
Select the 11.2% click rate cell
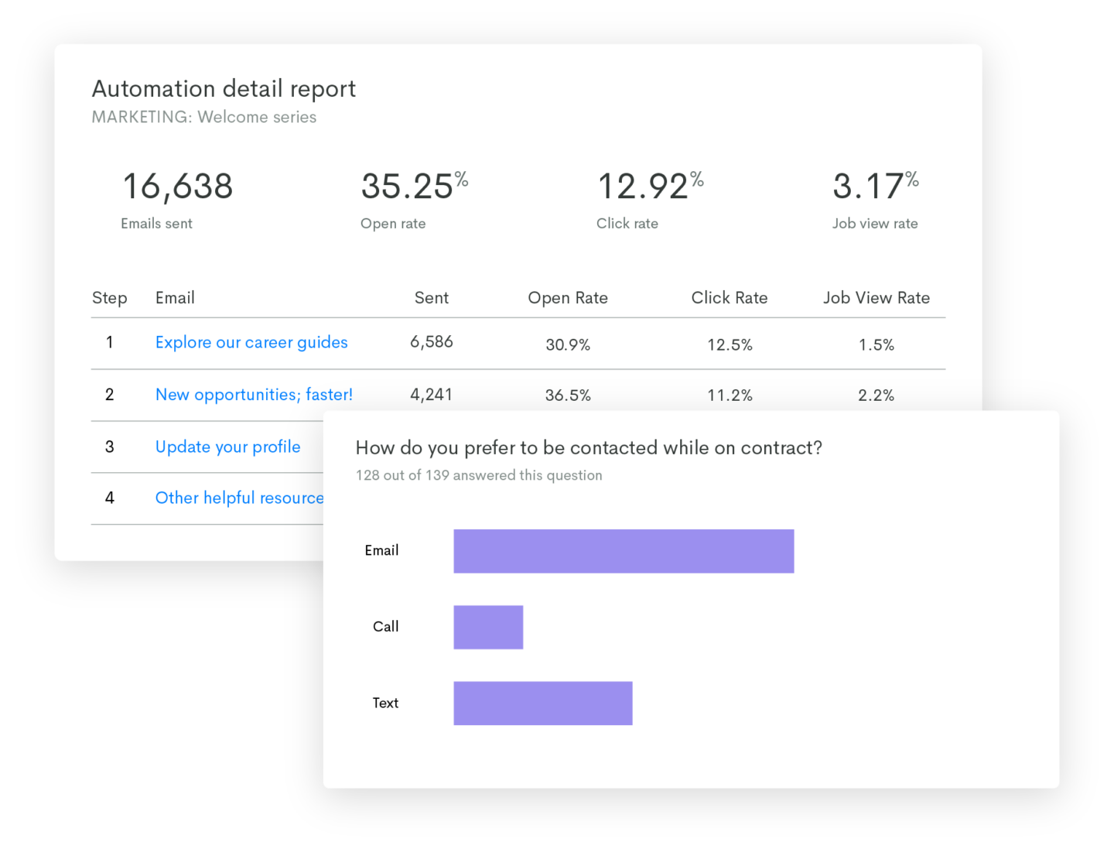click(730, 395)
